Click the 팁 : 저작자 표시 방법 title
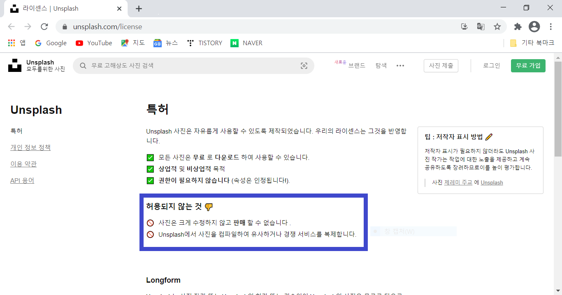 pos(459,137)
